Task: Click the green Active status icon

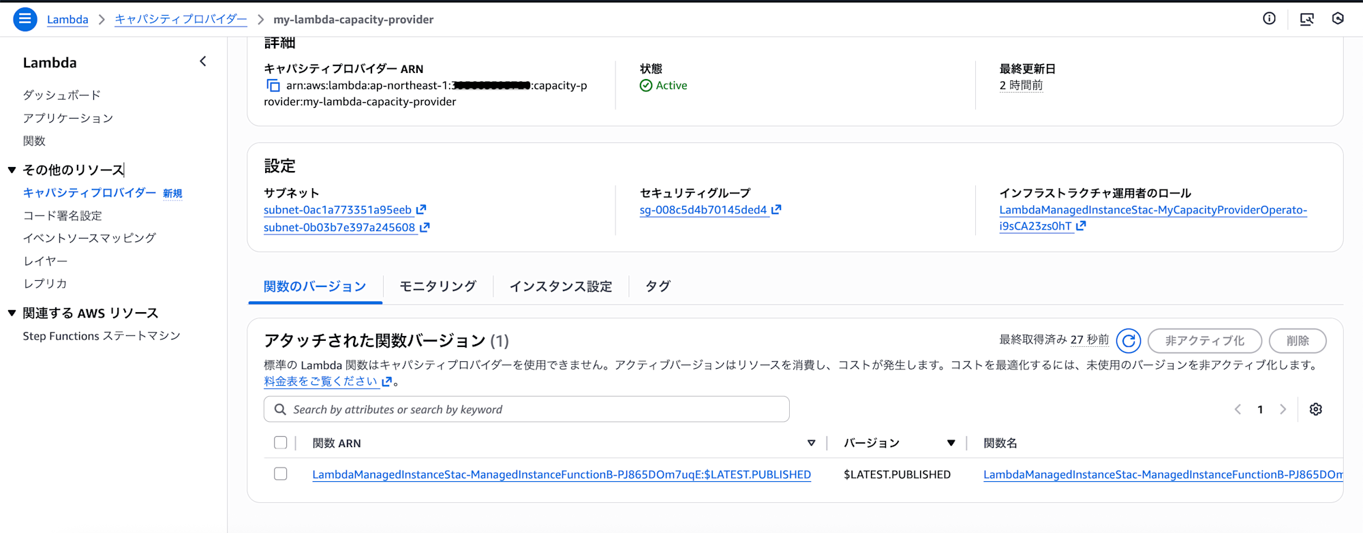Action: (x=646, y=85)
